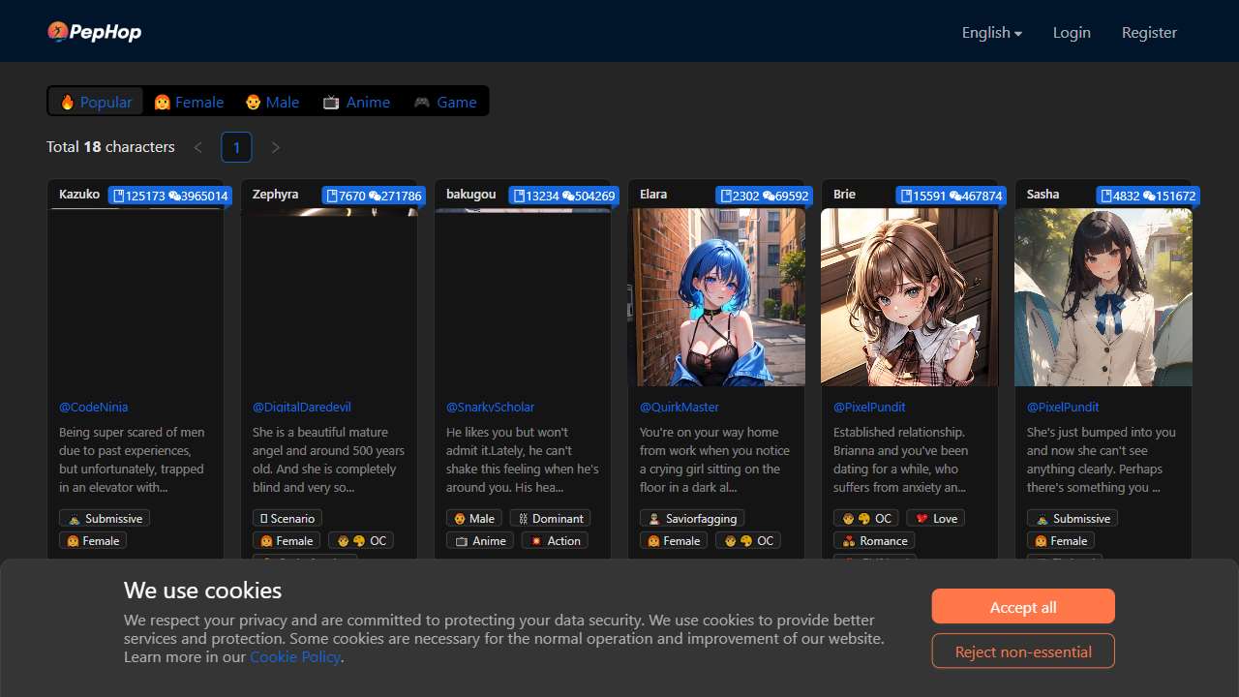The height and width of the screenshot is (697, 1239).
Task: Select the Popular category tab
Action: coord(96,102)
